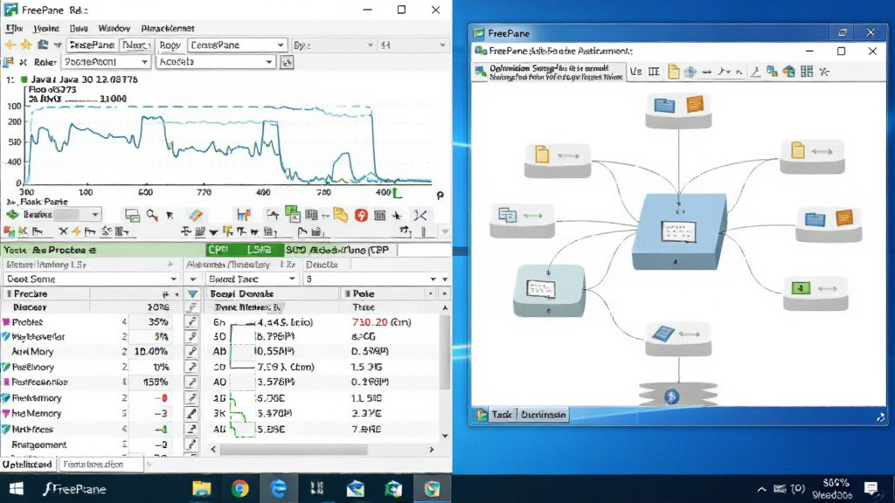The height and width of the screenshot is (503, 895).
Task: Click the overlapping screens icon in the toolbar
Action: pos(132,215)
